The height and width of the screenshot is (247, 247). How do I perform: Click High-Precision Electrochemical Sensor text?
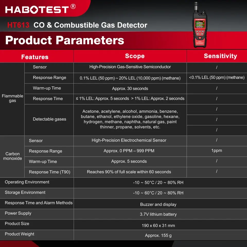129,140
